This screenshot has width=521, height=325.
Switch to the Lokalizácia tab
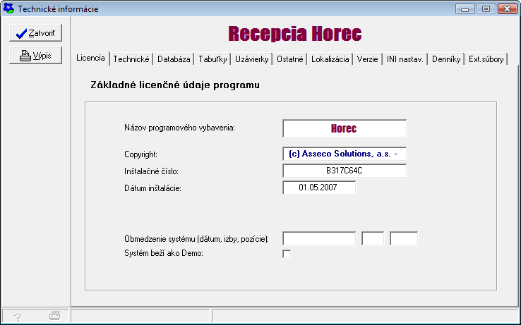330,60
